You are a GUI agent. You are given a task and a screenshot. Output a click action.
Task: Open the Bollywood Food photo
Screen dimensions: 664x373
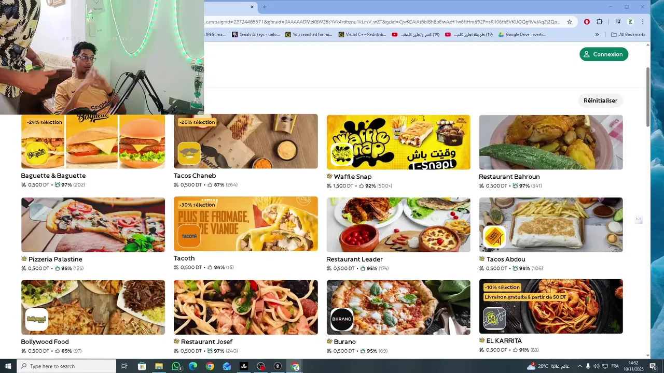[x=93, y=307]
